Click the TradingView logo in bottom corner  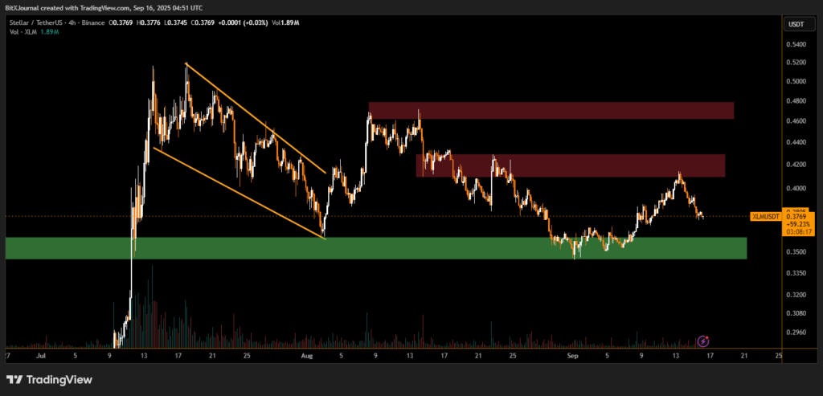point(50,379)
